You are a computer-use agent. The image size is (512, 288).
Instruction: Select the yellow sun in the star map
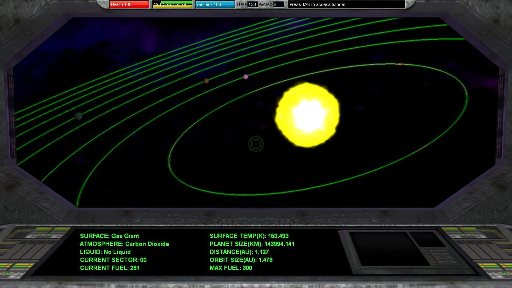(308, 115)
